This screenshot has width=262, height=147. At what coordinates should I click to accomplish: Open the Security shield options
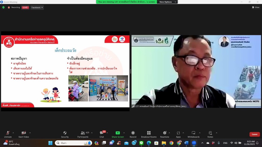(65, 134)
